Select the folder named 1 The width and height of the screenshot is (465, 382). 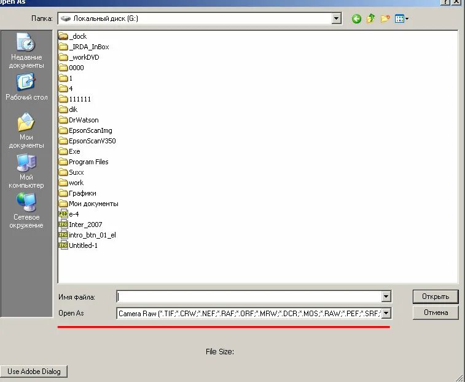coord(66,78)
